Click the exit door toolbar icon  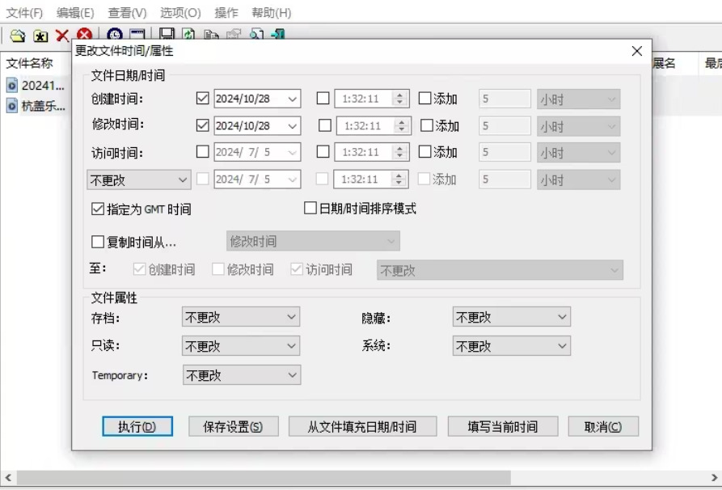click(278, 35)
